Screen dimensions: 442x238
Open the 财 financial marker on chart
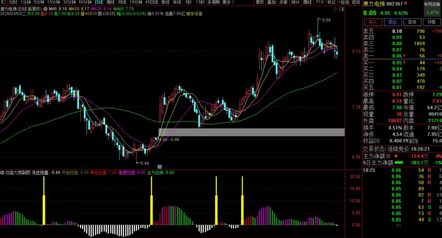click(x=160, y=167)
